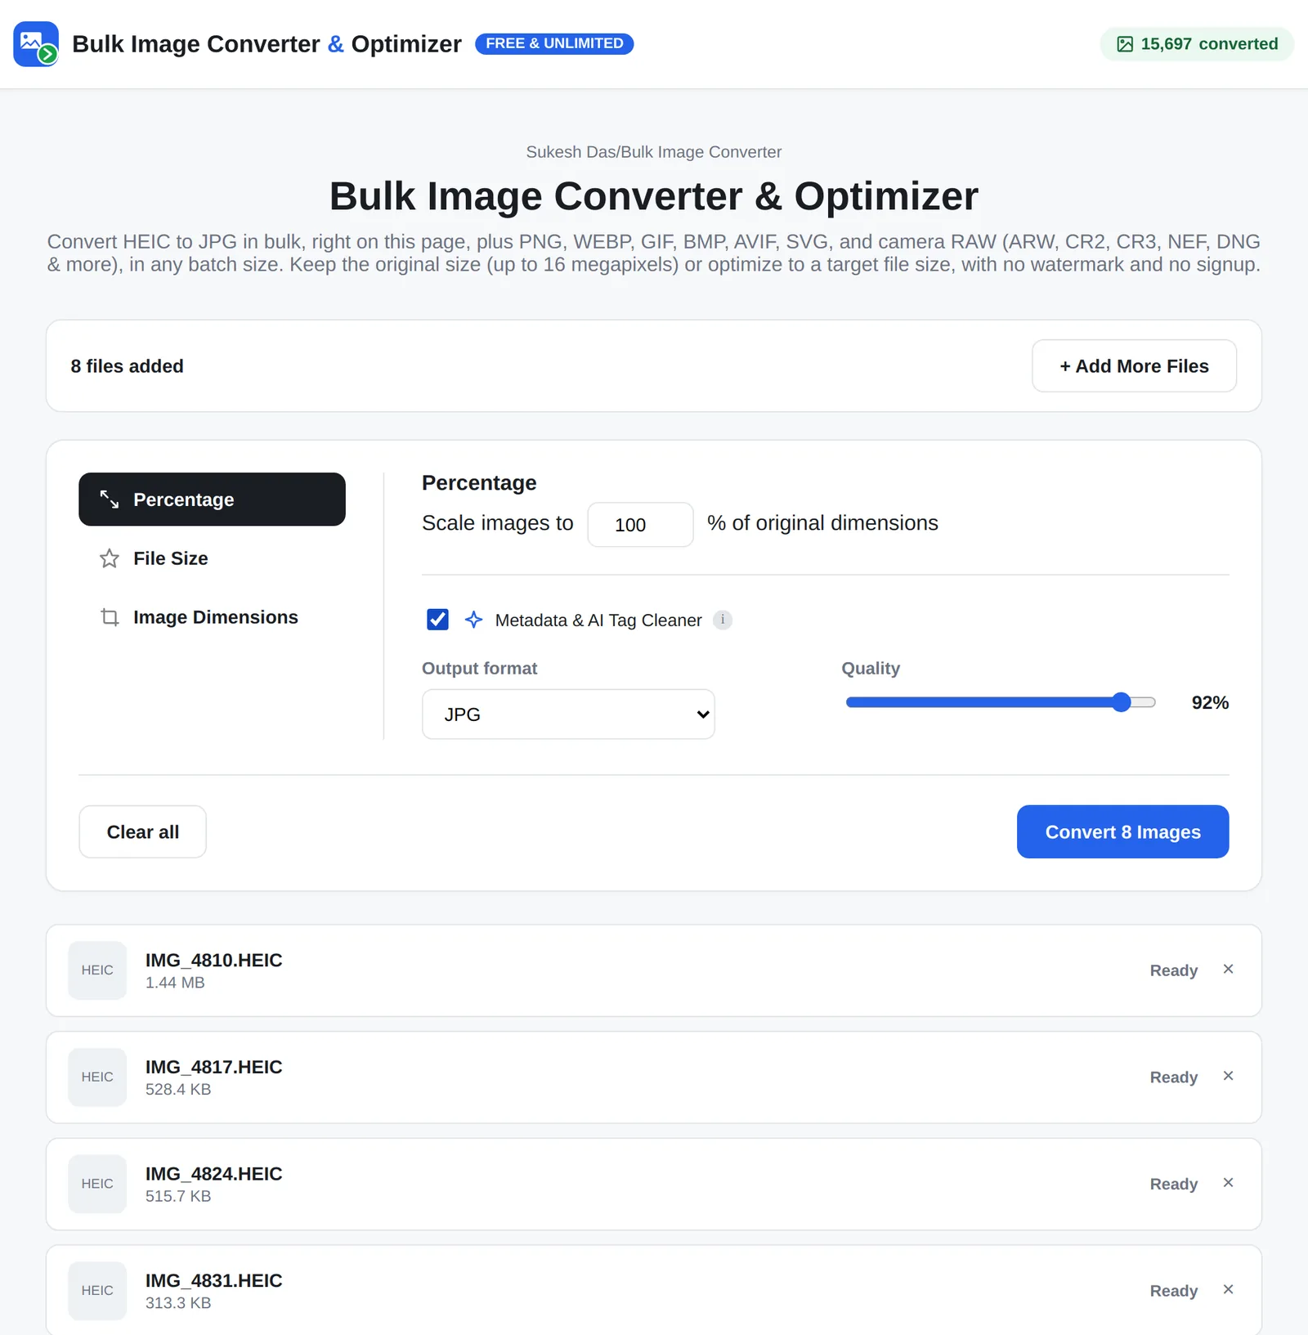
Task: Open the Output format JPG dropdown
Action: 568,715
